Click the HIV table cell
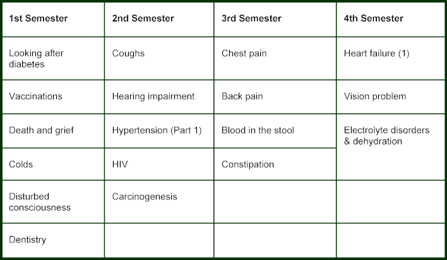 [x=159, y=164]
